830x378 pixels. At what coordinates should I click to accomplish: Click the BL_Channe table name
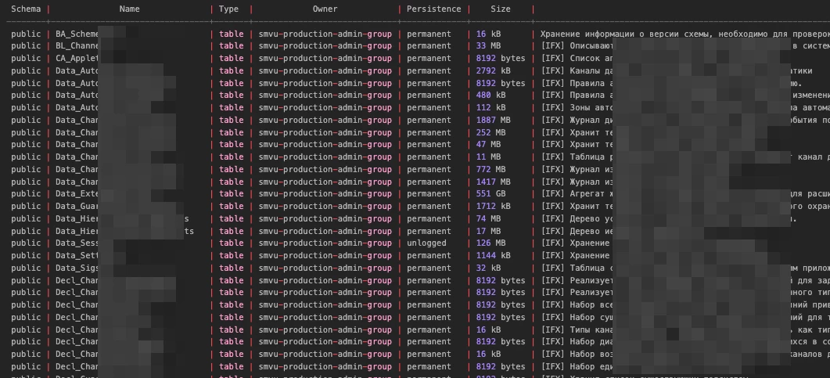click(77, 46)
